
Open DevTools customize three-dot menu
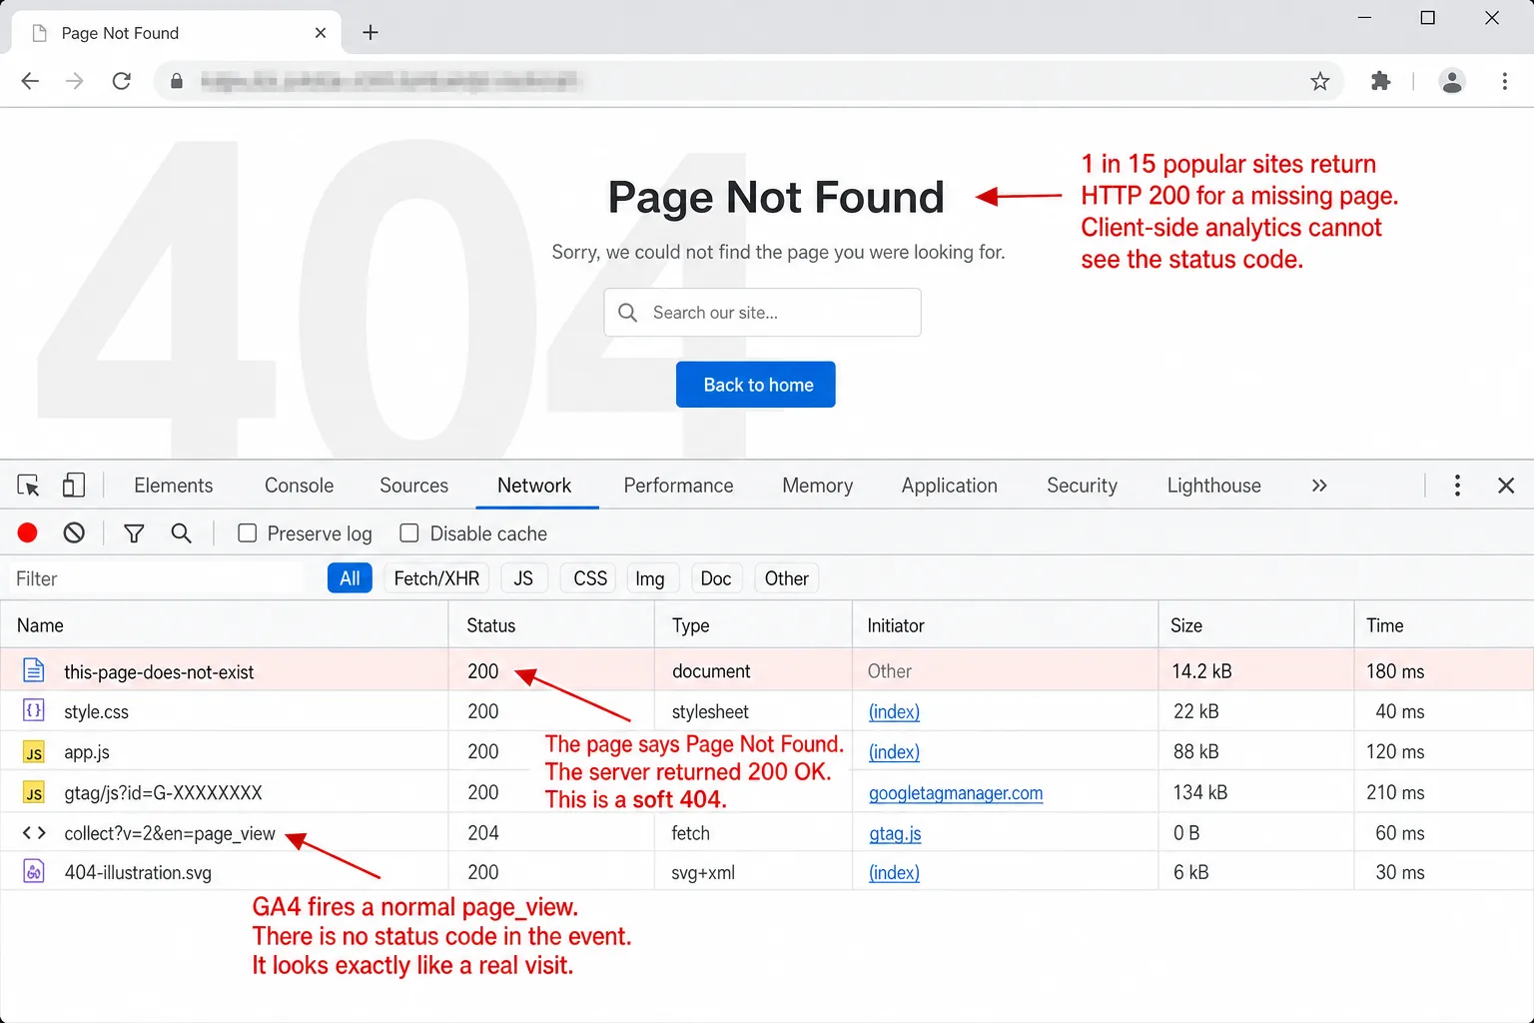[1457, 486]
